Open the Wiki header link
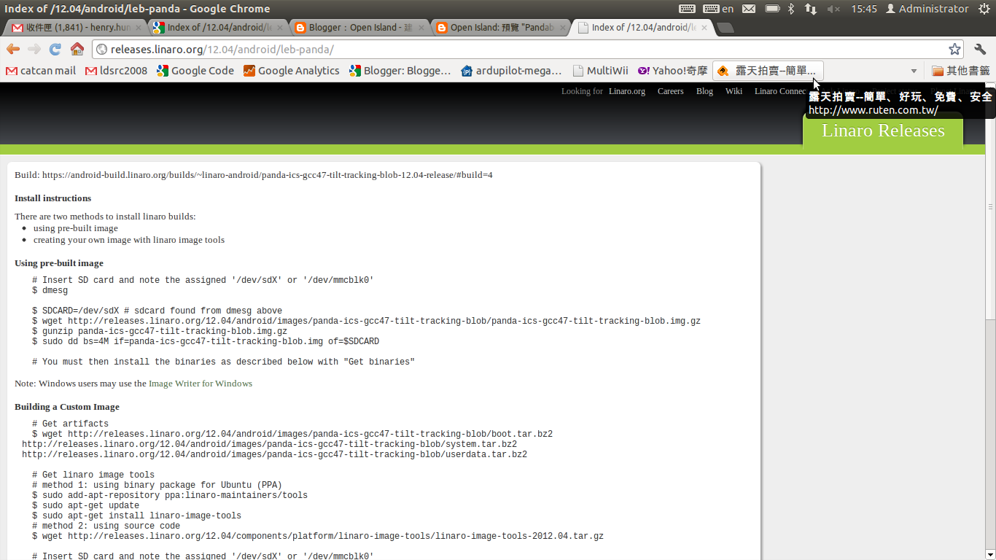The height and width of the screenshot is (560, 996). 734,91
